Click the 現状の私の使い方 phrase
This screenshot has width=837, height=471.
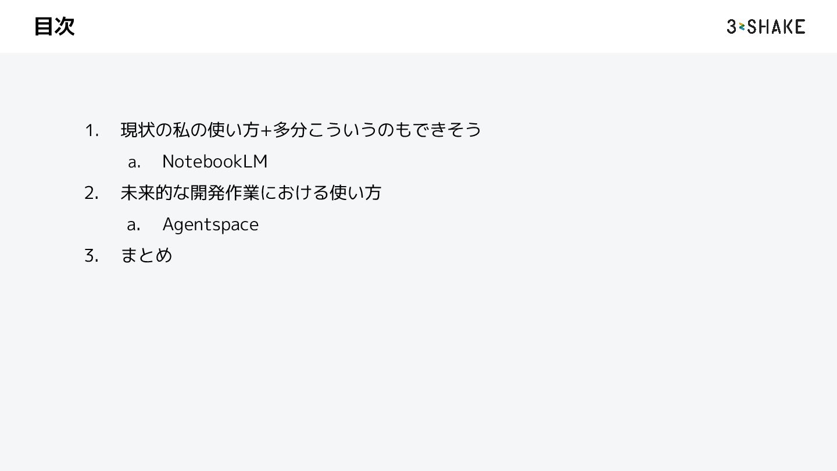(189, 130)
